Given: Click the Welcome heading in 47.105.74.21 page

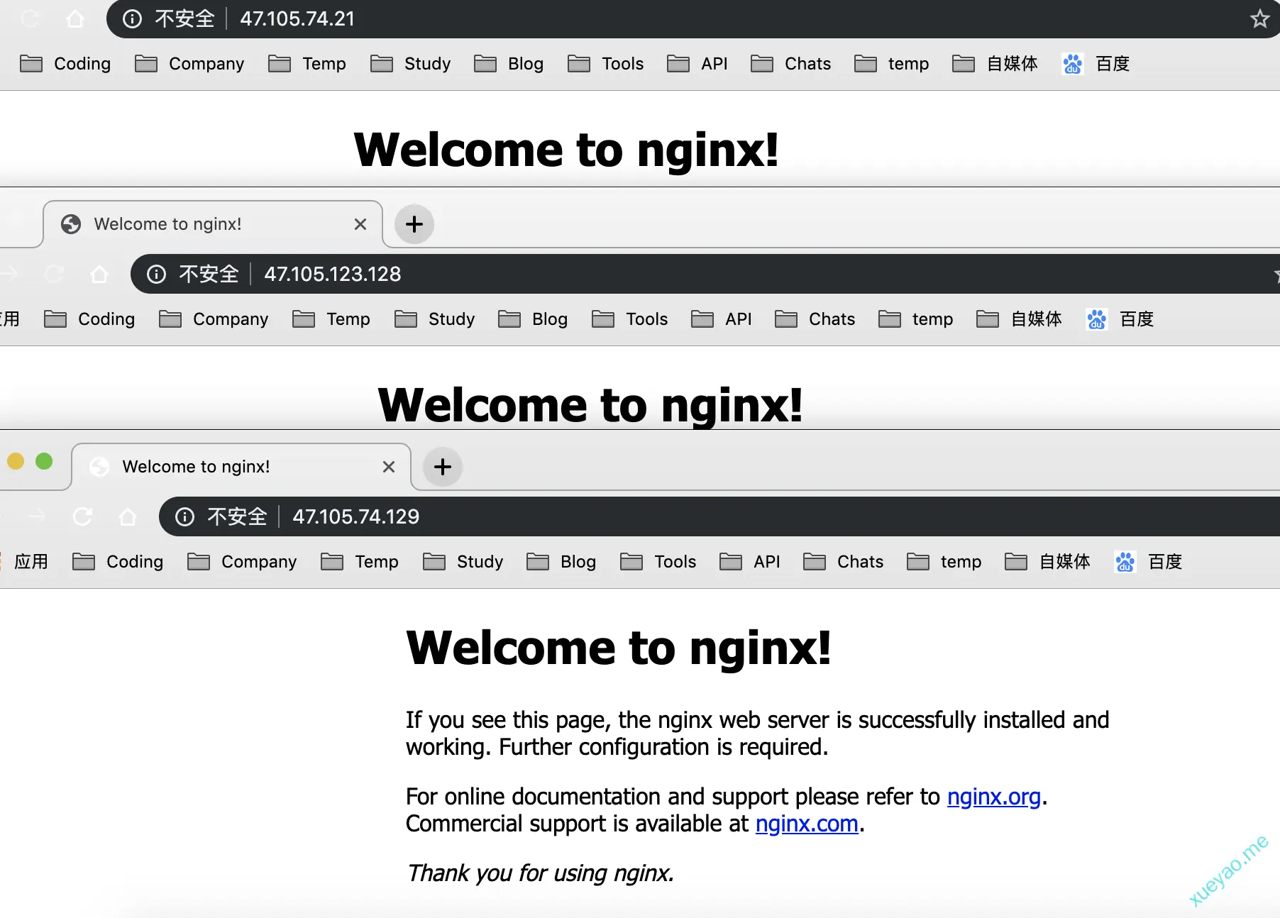Looking at the screenshot, I should click(566, 150).
